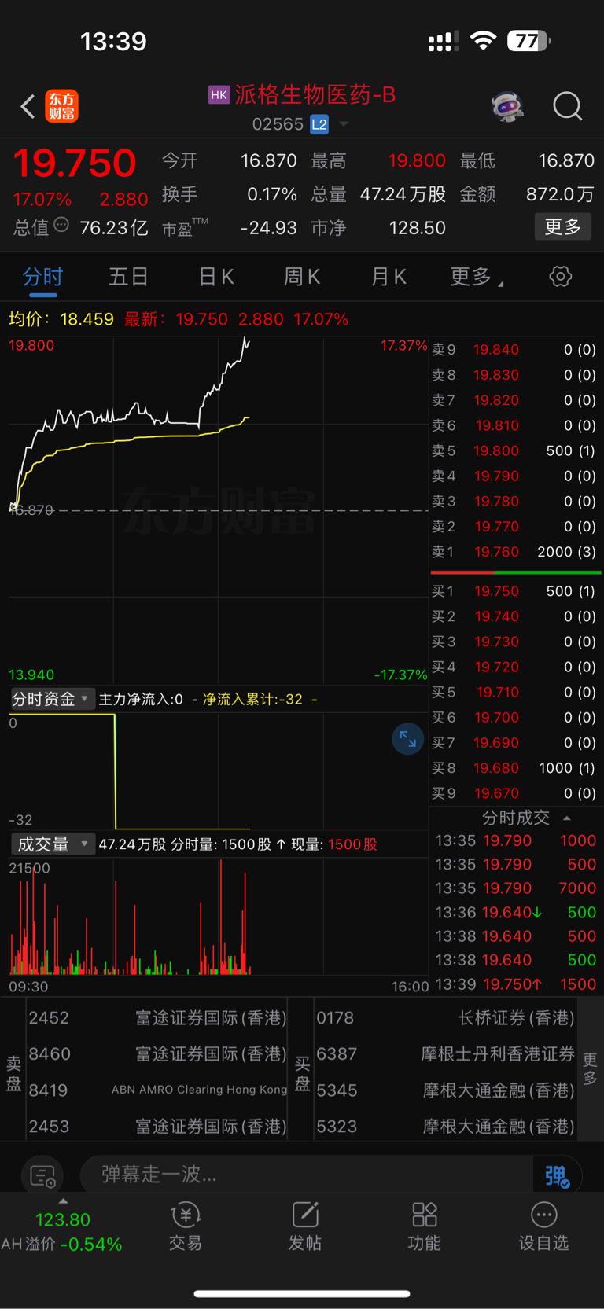Open chart settings gear icon
The width and height of the screenshot is (604, 1309).
(560, 277)
